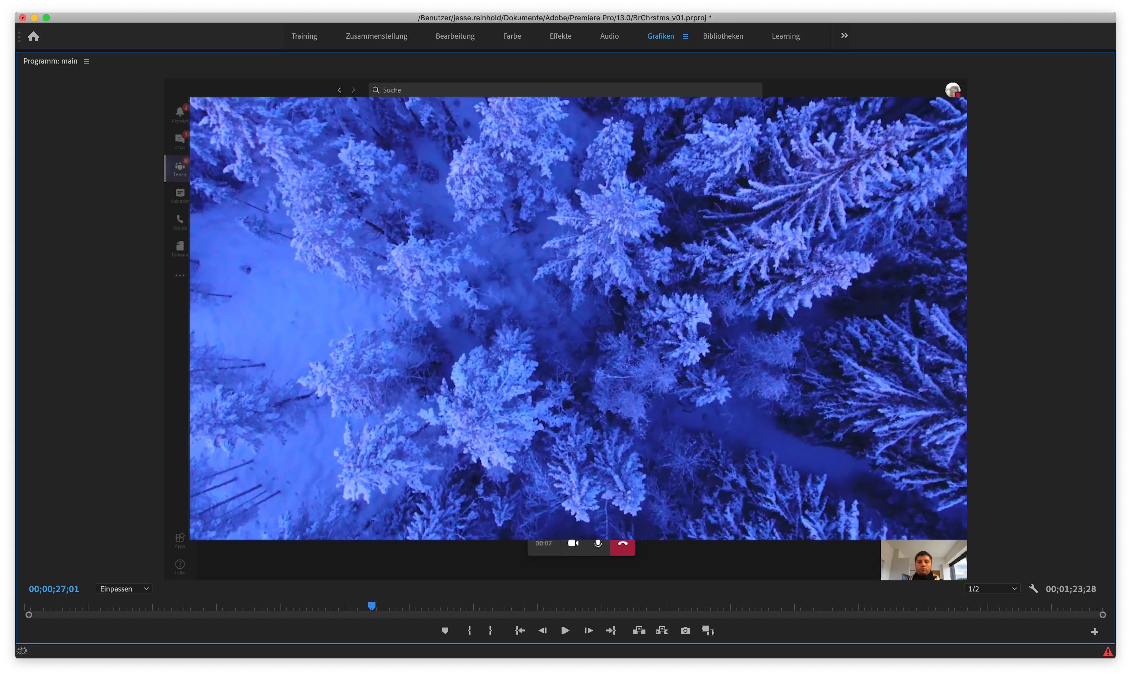Screen dimensions: 1131x676
Task: Click the Extract button icon
Action: [x=661, y=630]
